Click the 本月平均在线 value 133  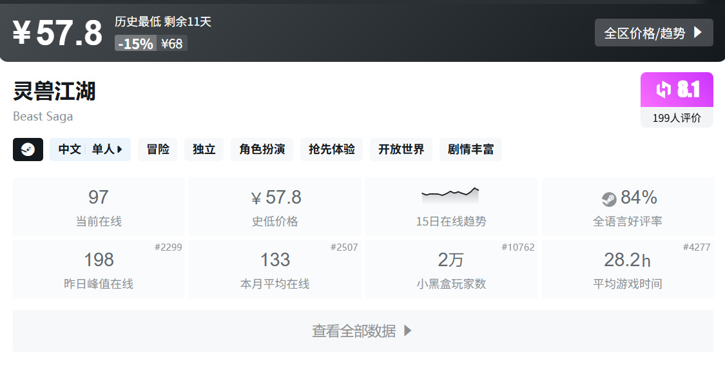275,260
